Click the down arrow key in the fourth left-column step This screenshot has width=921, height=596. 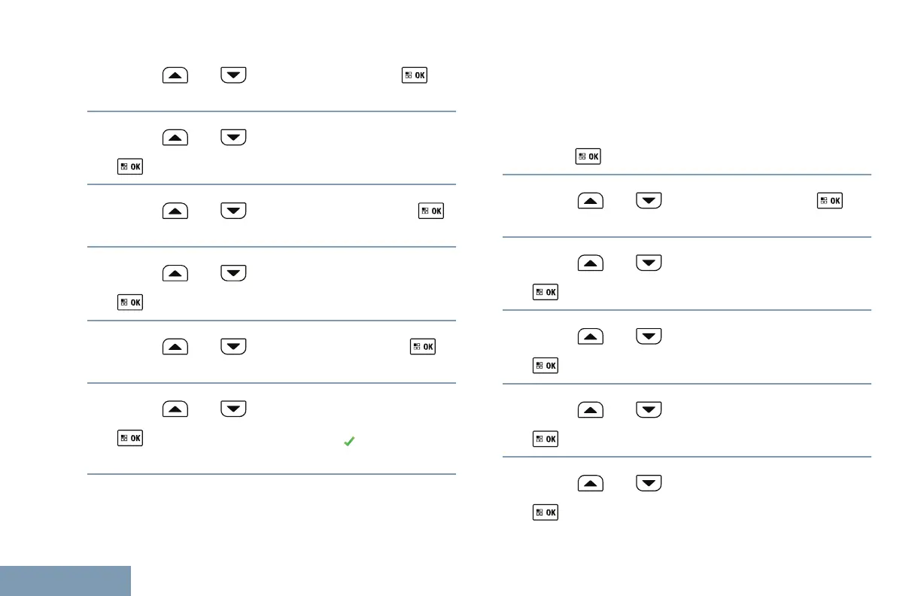(233, 272)
